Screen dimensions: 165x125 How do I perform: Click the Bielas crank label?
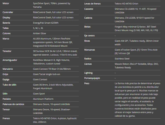coord(87,27)
